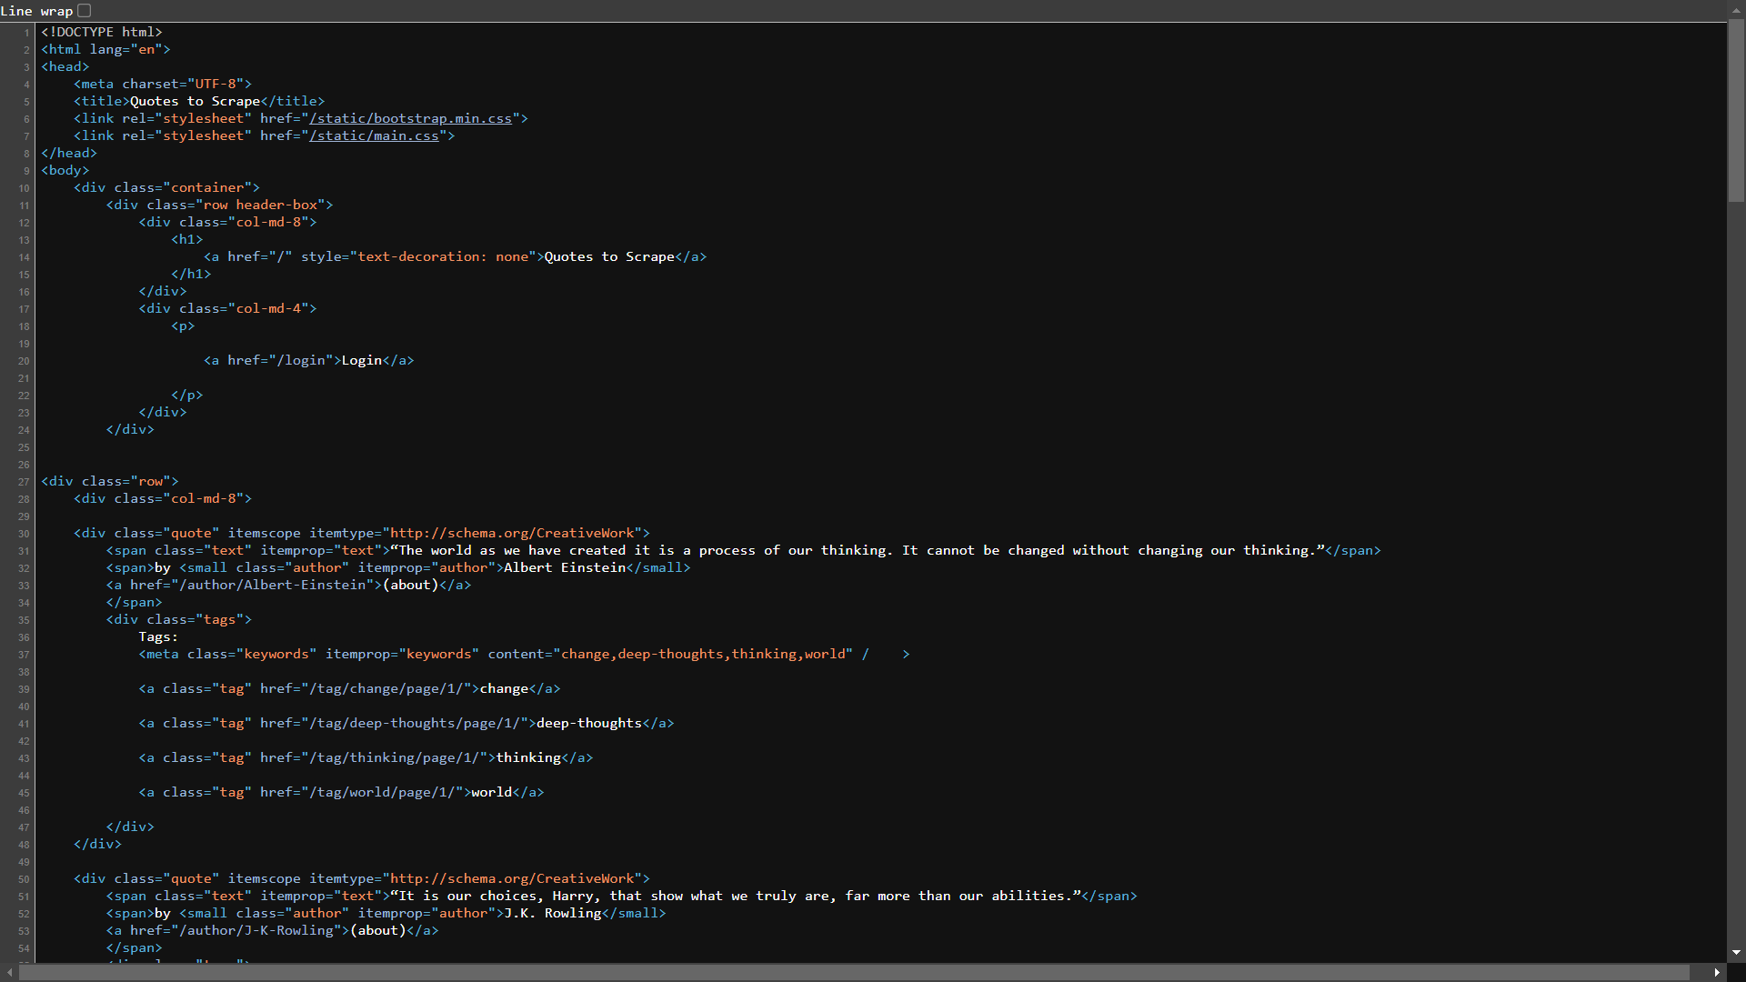Click the Login anchor text on line 20

point(361,360)
